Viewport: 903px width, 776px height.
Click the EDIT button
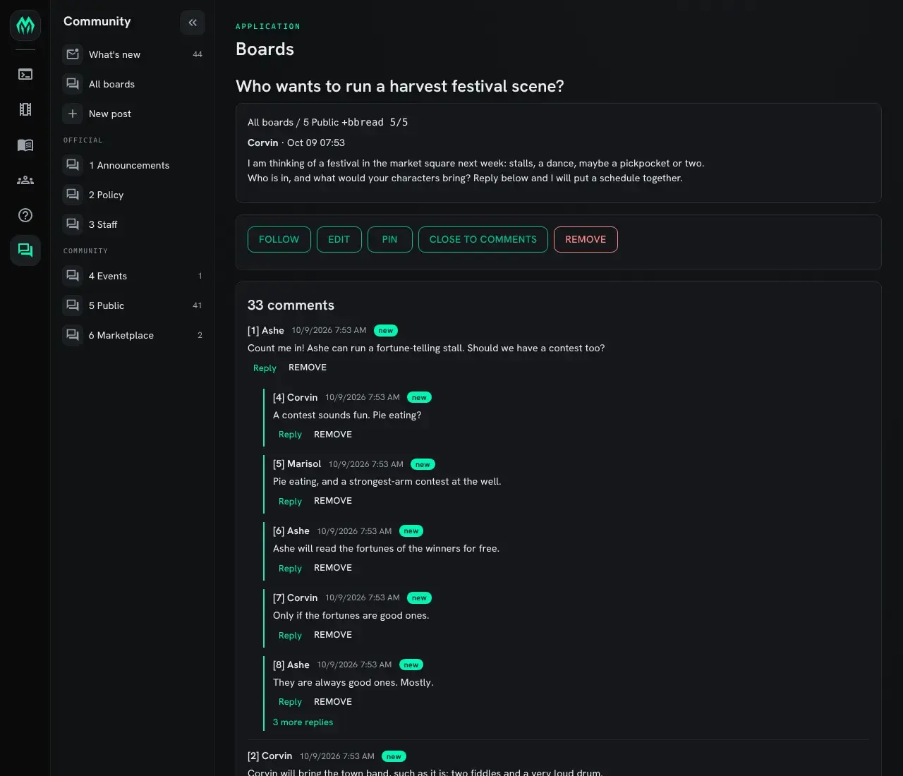[339, 239]
